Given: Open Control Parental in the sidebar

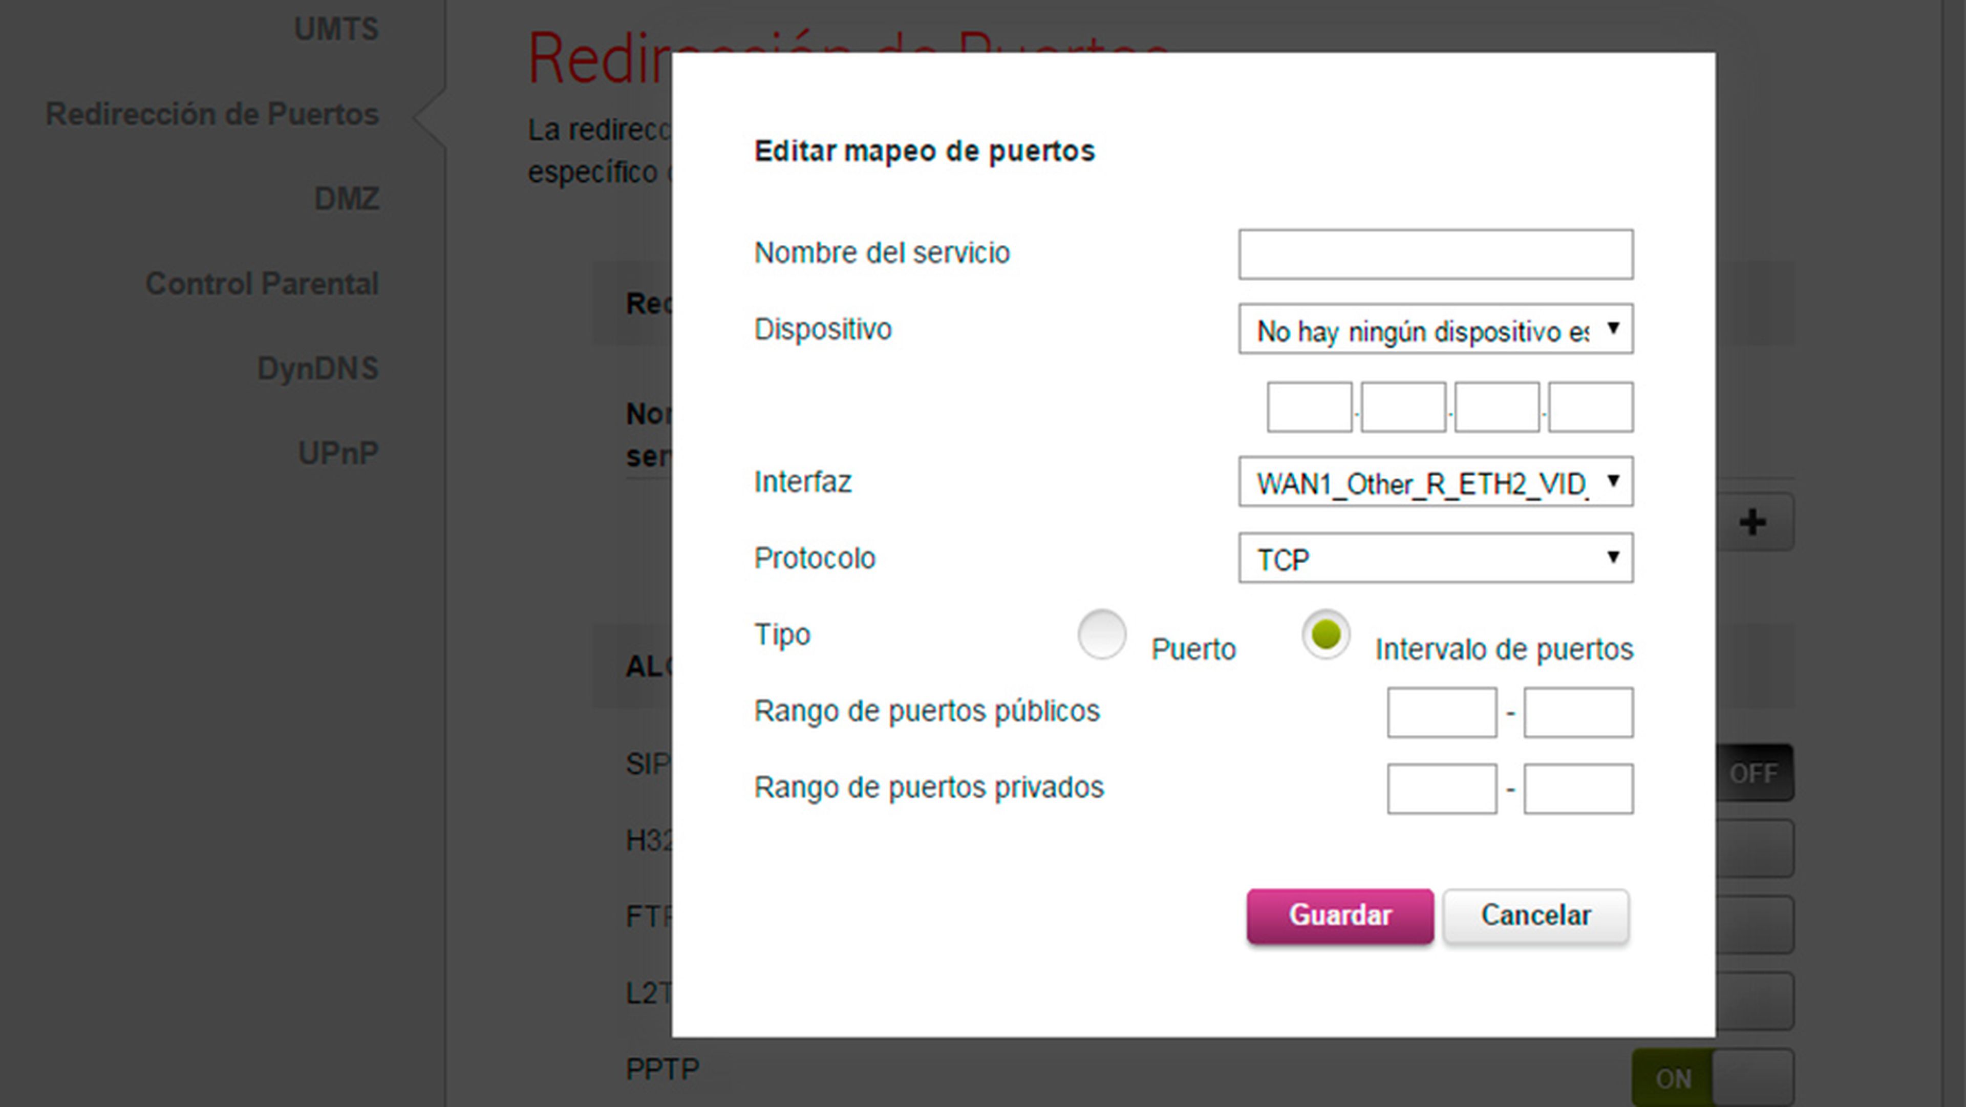Looking at the screenshot, I should [x=262, y=283].
